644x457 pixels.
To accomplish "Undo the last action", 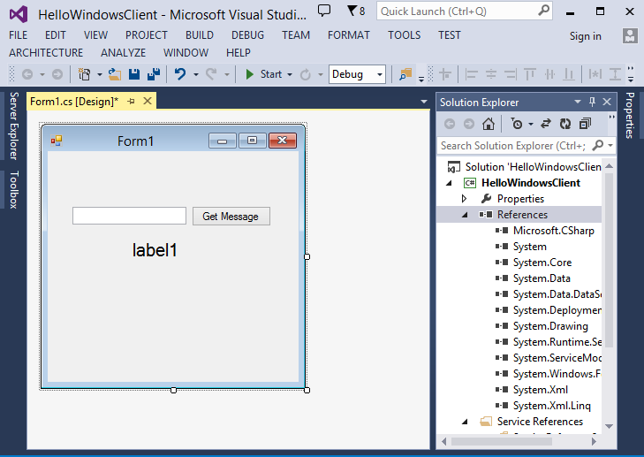I will click(180, 74).
